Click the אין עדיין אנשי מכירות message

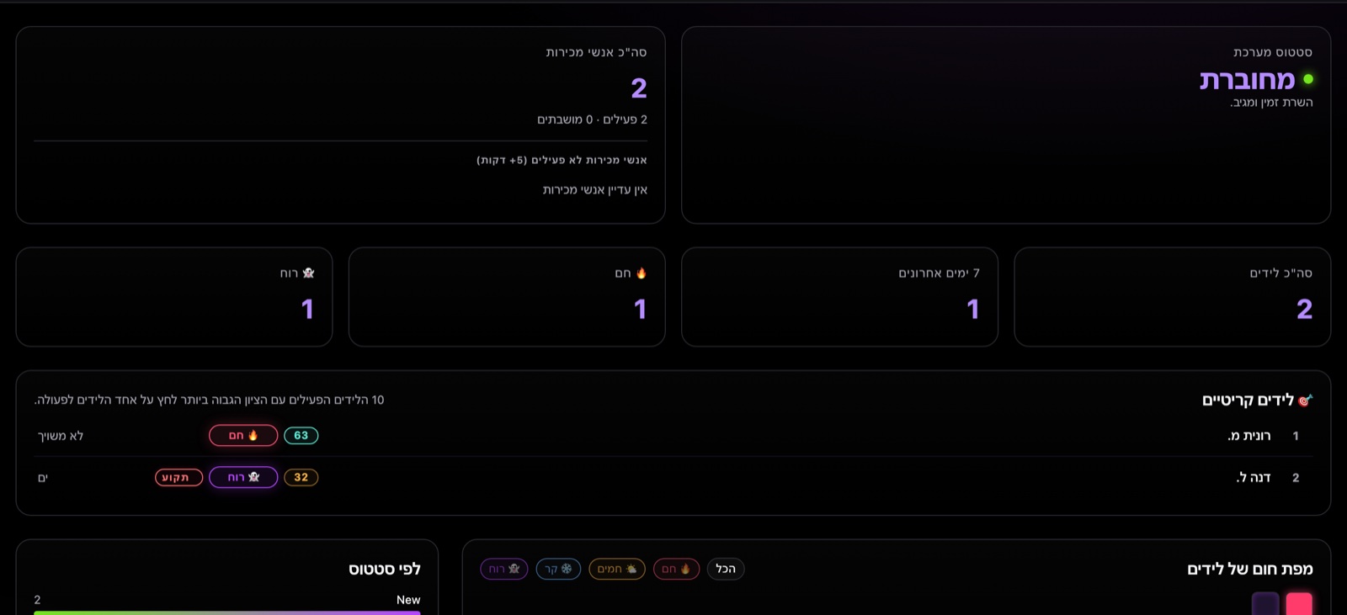(594, 190)
